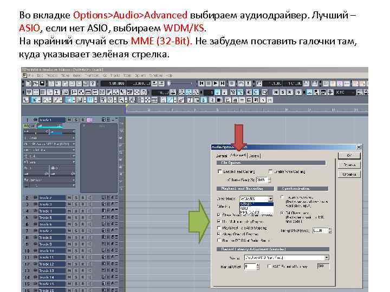Click OK in Audio Options dialog
This screenshot has height=292, width=390.
point(349,155)
